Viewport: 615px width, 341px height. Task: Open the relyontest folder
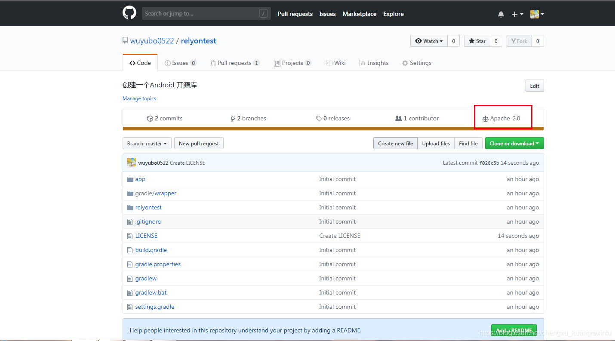pyautogui.click(x=148, y=207)
